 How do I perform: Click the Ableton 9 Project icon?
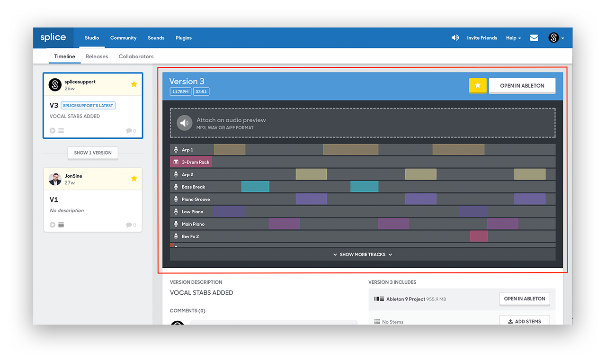pyautogui.click(x=379, y=299)
